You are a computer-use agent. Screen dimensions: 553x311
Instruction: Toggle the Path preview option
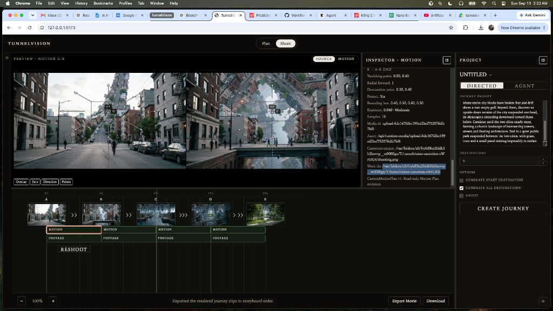click(35, 181)
